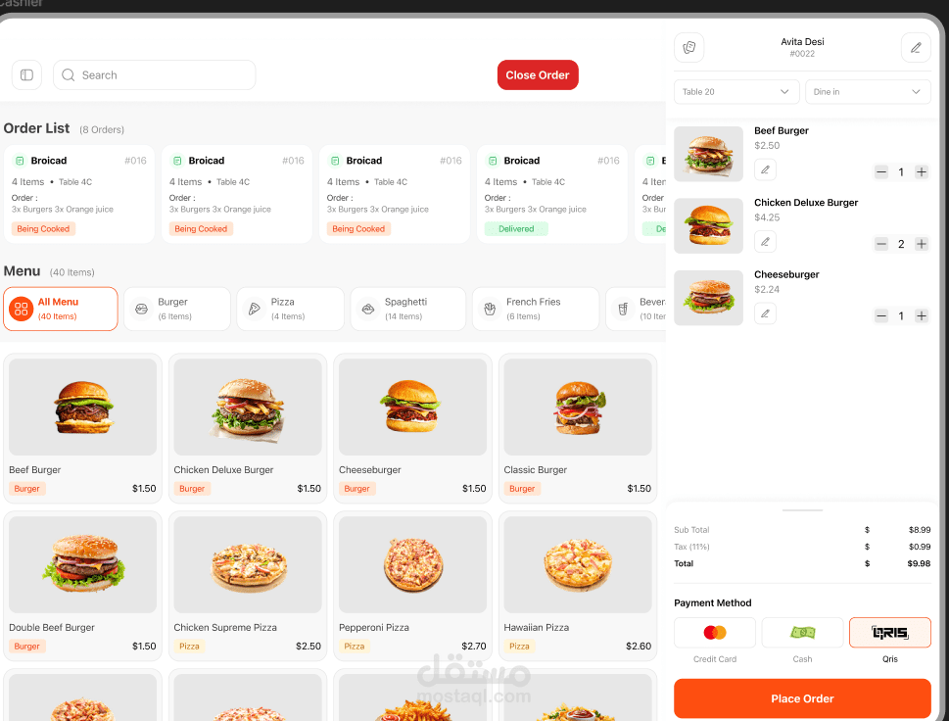Click the Beverages cup category icon
The image size is (949, 721).
[x=623, y=309]
